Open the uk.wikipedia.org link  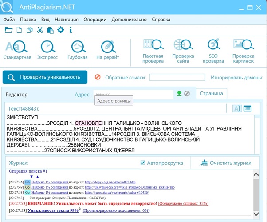point(130,187)
